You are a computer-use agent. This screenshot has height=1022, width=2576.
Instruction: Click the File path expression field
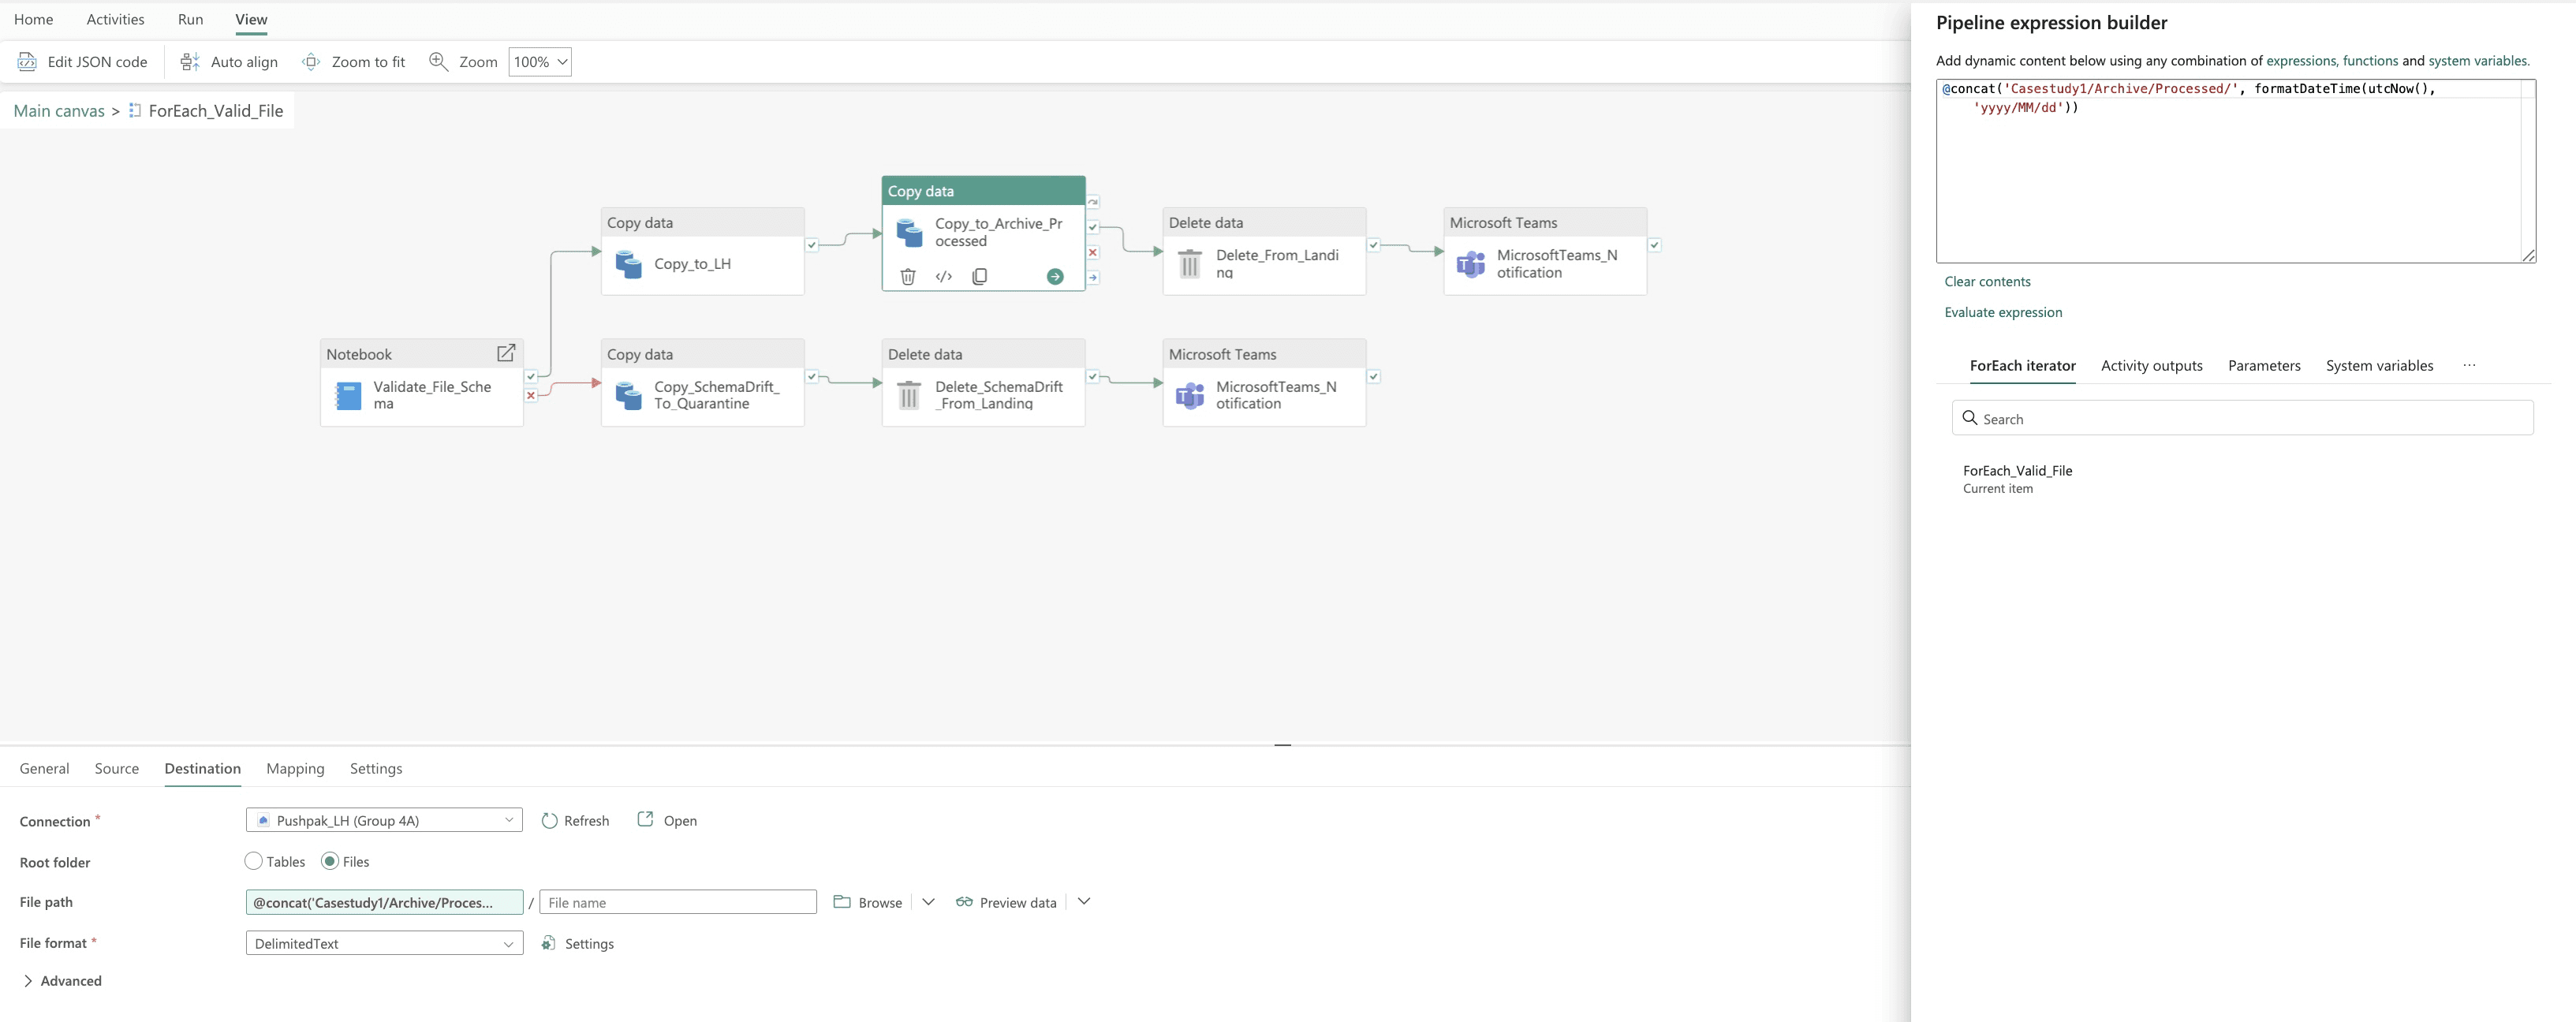pyautogui.click(x=384, y=902)
